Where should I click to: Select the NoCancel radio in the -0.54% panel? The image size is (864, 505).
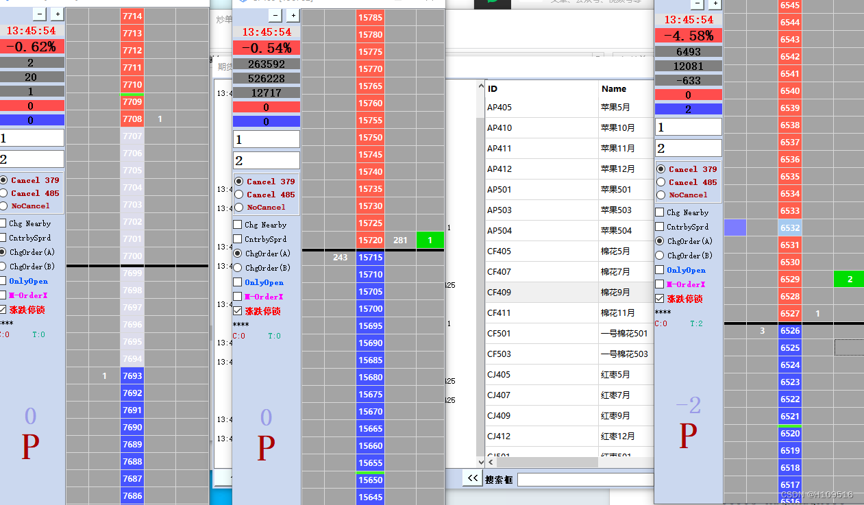click(x=238, y=208)
